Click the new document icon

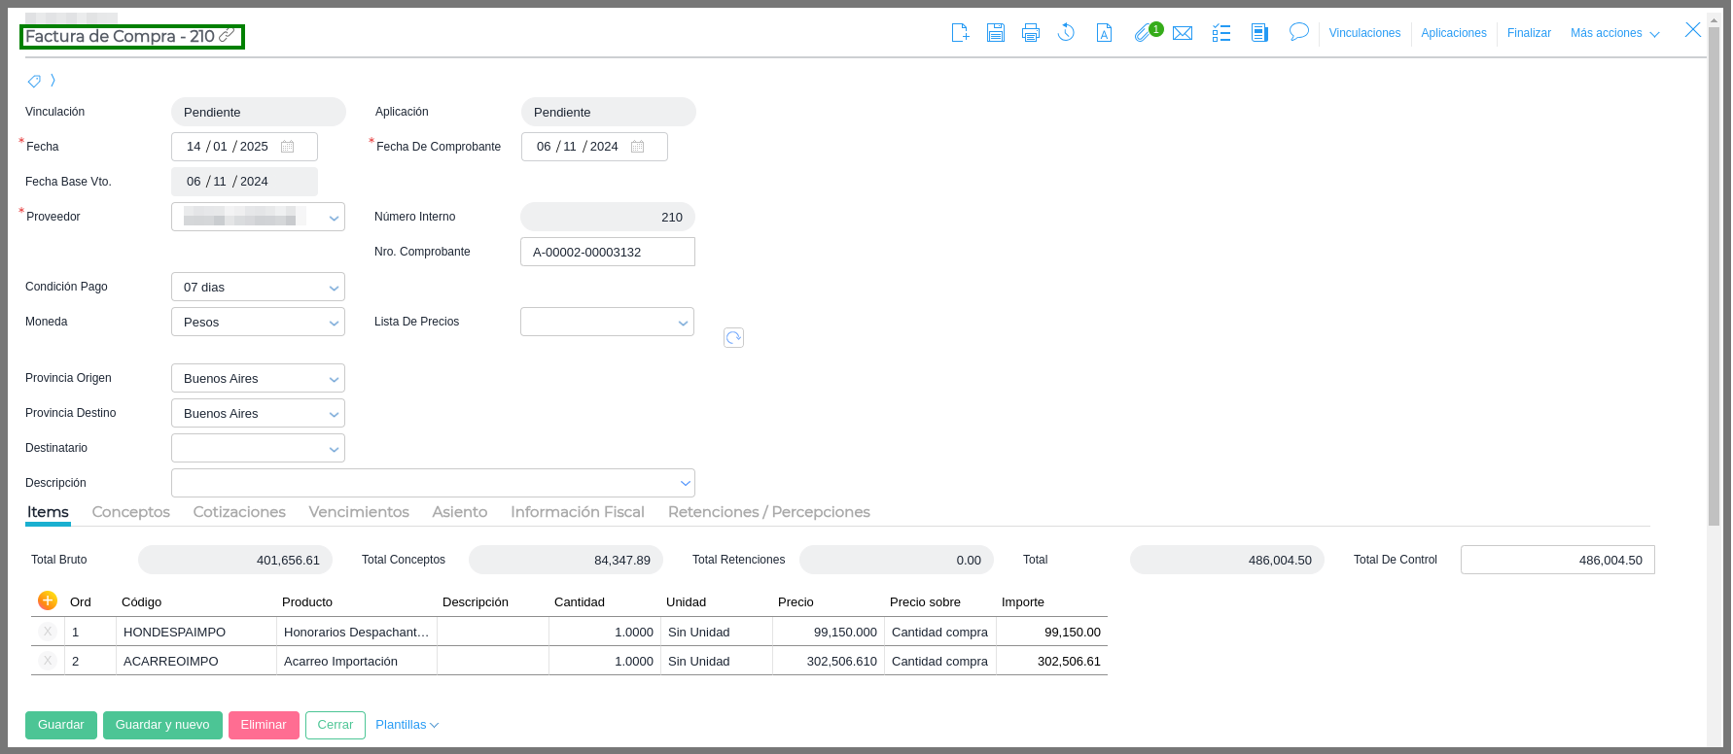coord(960,33)
